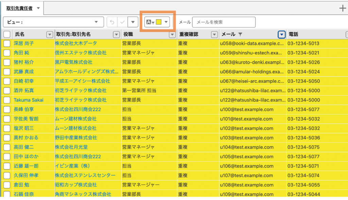
Task: Open the dropdown arrow next to save checkmark
Action: point(133,22)
